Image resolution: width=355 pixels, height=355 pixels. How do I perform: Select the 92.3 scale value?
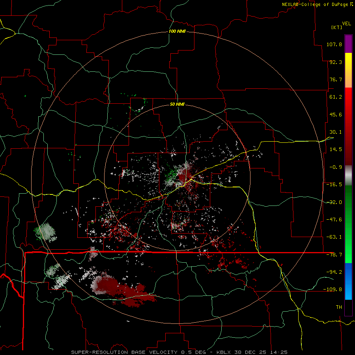[336, 62]
